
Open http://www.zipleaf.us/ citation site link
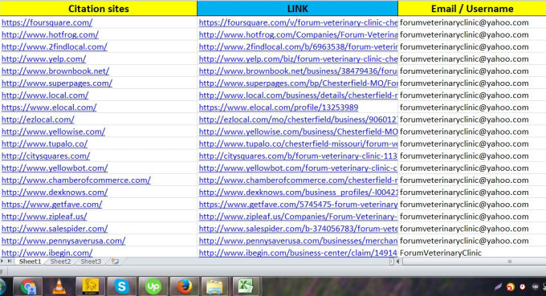[44, 217]
